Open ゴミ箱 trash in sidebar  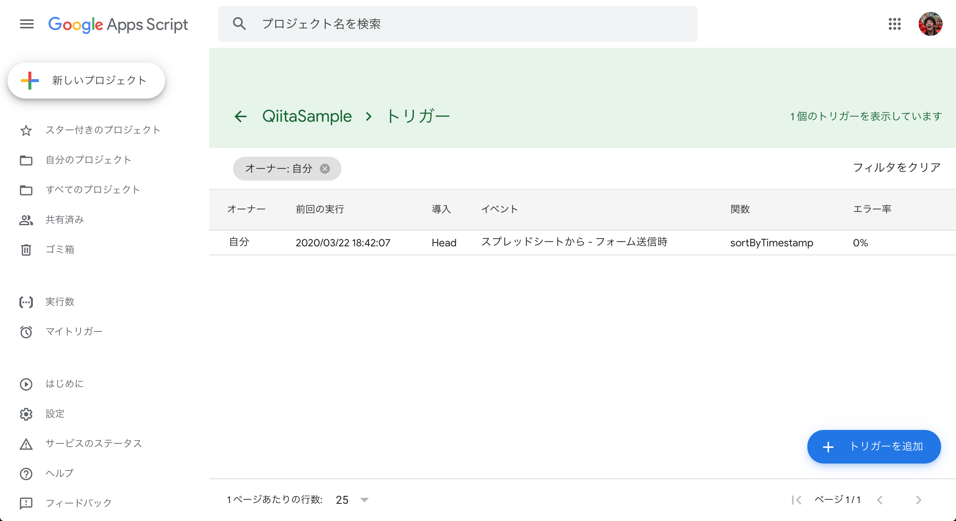(x=60, y=249)
